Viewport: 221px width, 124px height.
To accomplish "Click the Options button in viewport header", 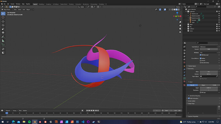I will point(178,7).
